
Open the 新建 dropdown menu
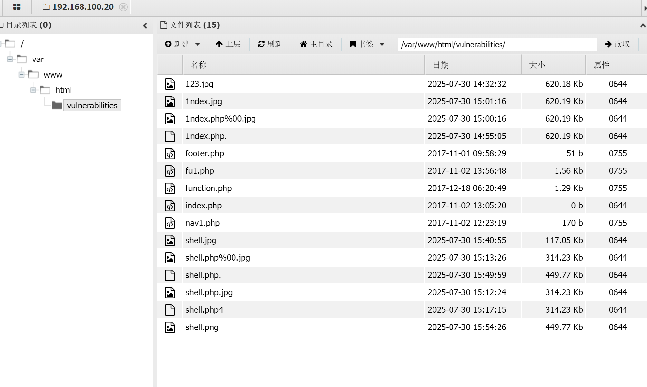[183, 44]
